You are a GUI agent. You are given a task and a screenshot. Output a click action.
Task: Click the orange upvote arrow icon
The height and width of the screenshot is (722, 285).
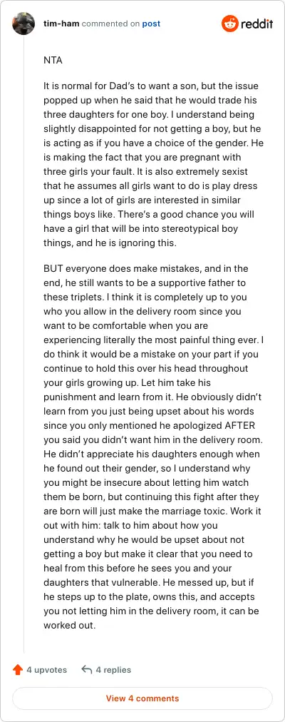18,669
